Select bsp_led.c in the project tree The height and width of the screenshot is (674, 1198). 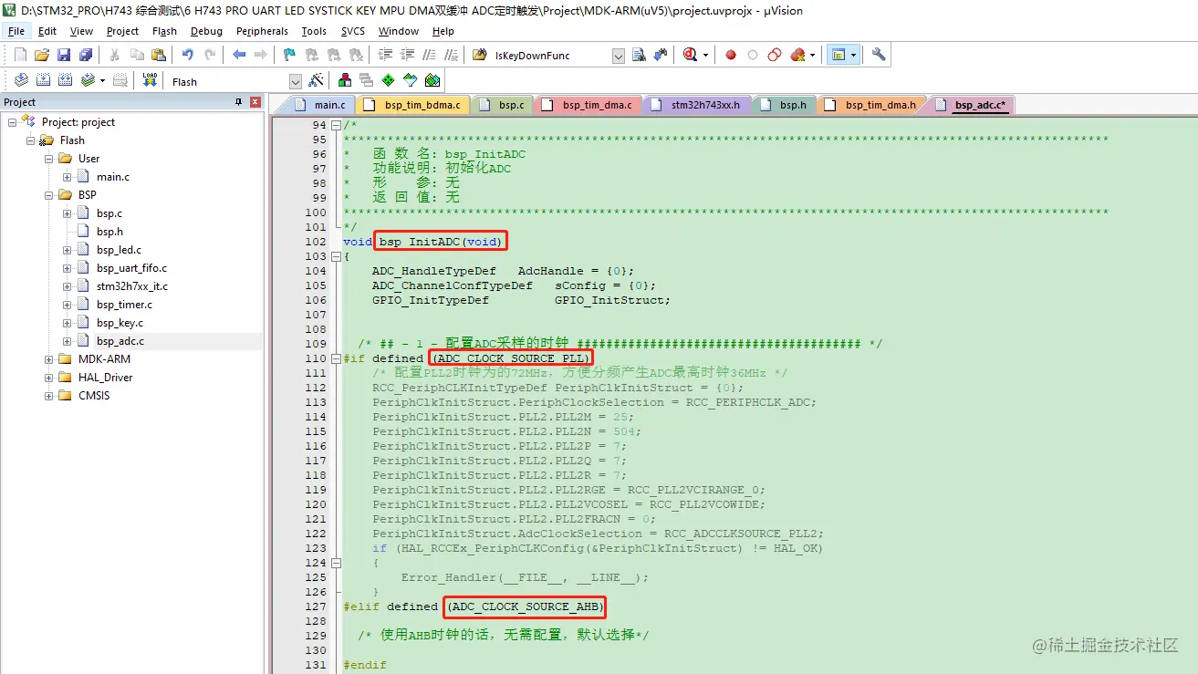(119, 250)
